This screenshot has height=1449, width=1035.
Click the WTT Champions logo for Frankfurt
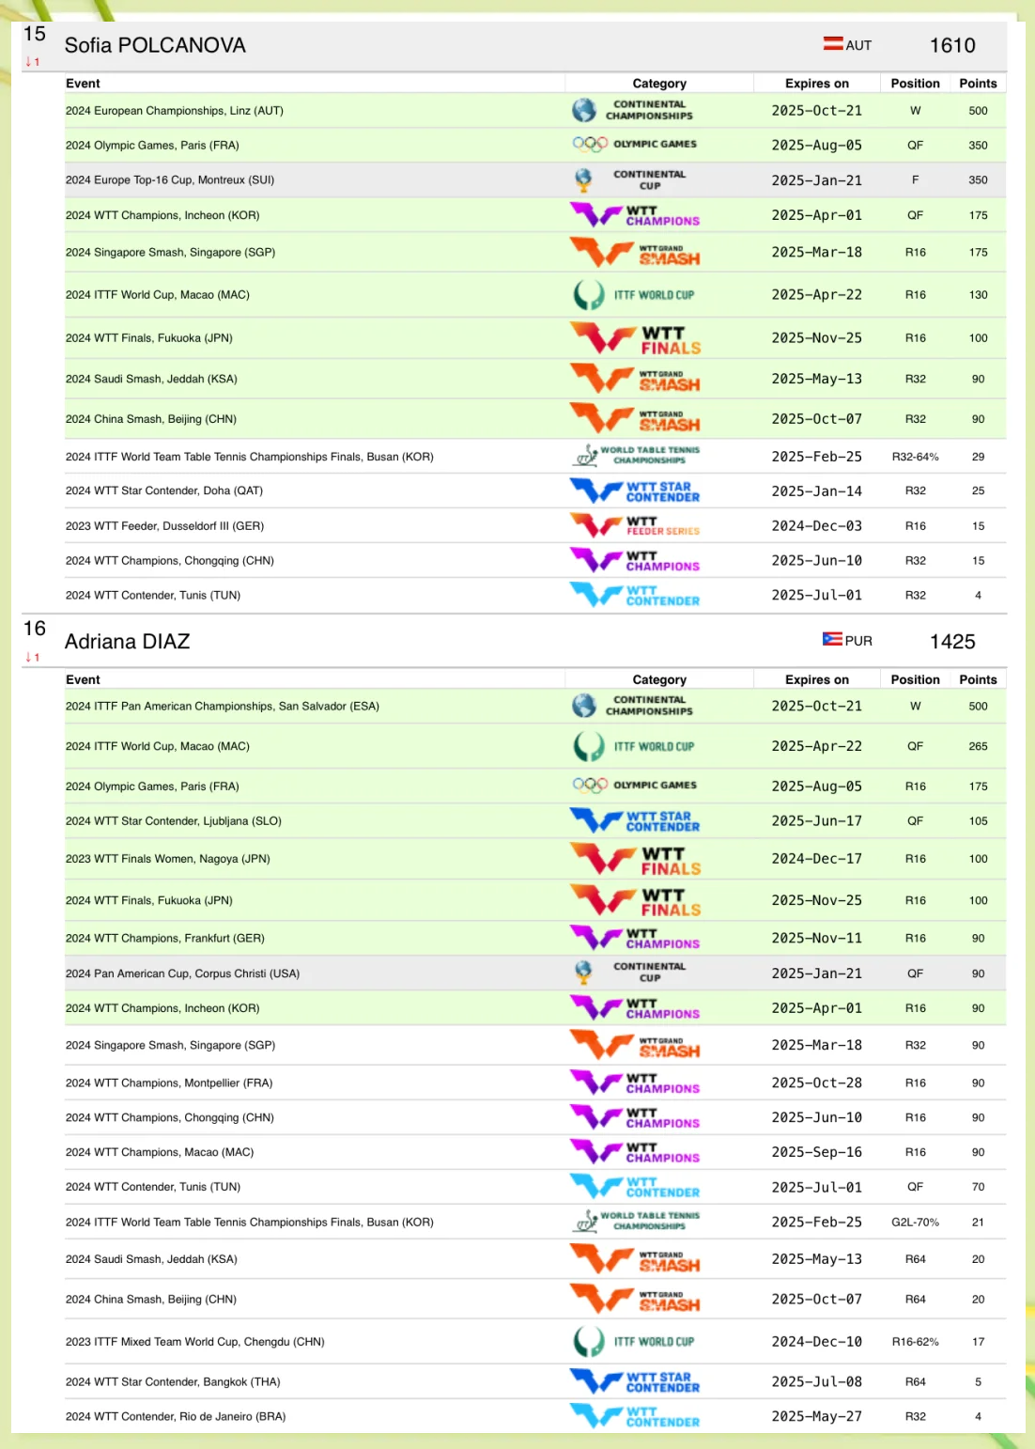(x=635, y=938)
